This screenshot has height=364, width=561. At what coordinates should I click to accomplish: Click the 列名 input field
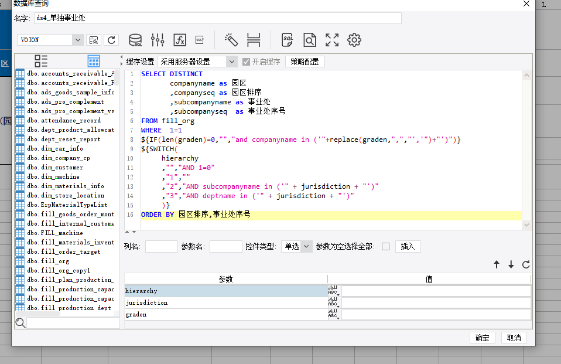click(162, 247)
